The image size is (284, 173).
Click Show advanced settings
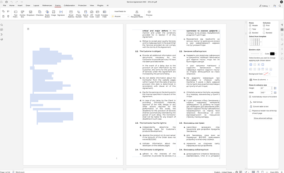[x=262, y=118]
